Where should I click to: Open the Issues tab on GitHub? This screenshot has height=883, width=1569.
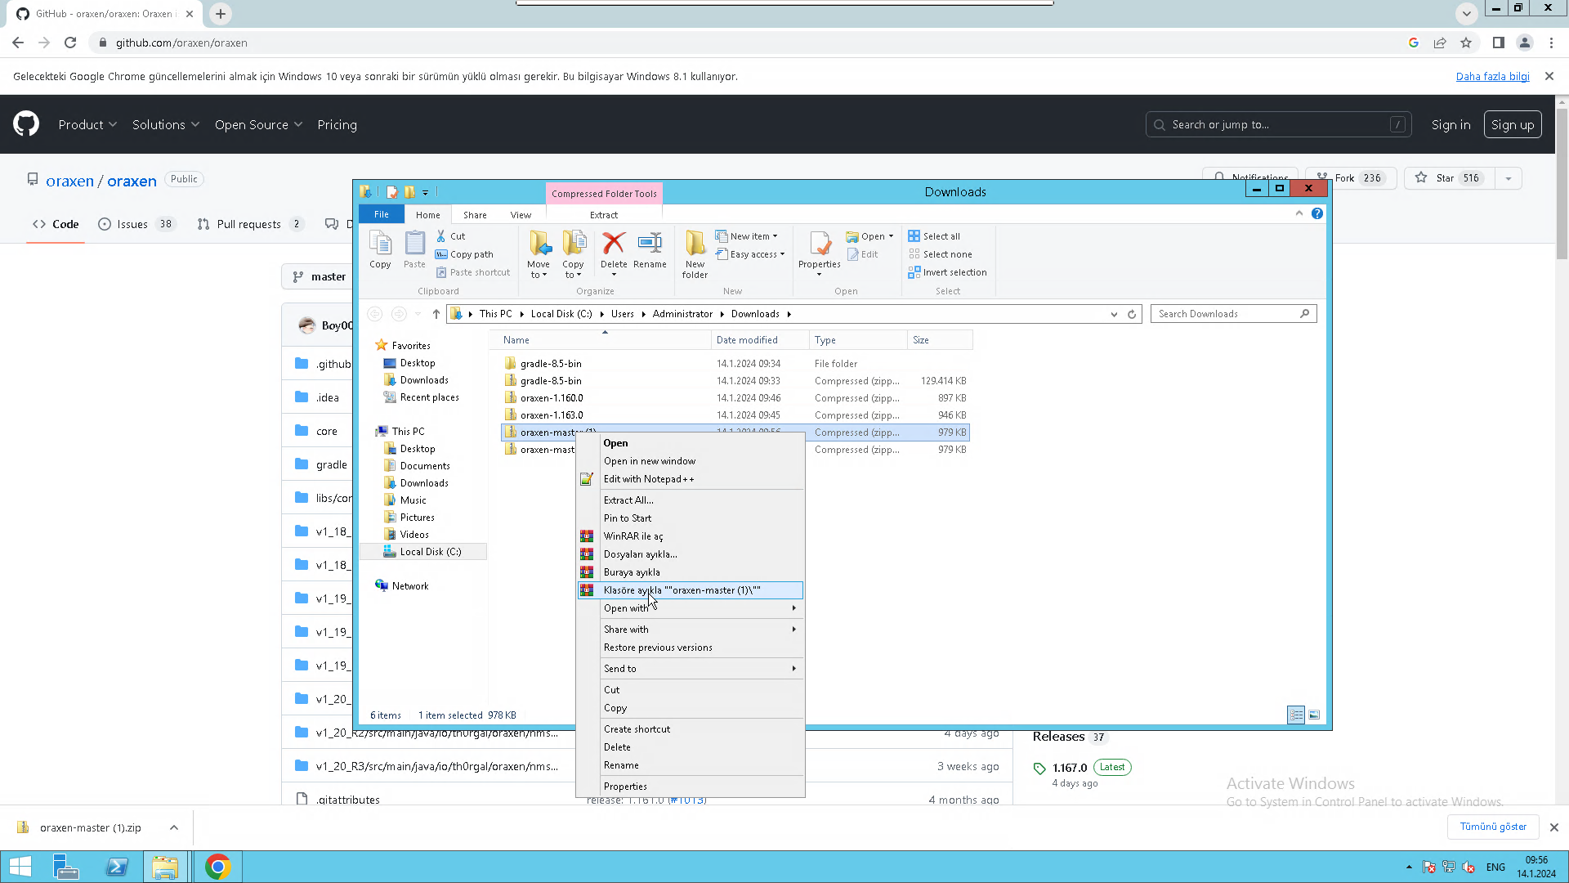[136, 224]
